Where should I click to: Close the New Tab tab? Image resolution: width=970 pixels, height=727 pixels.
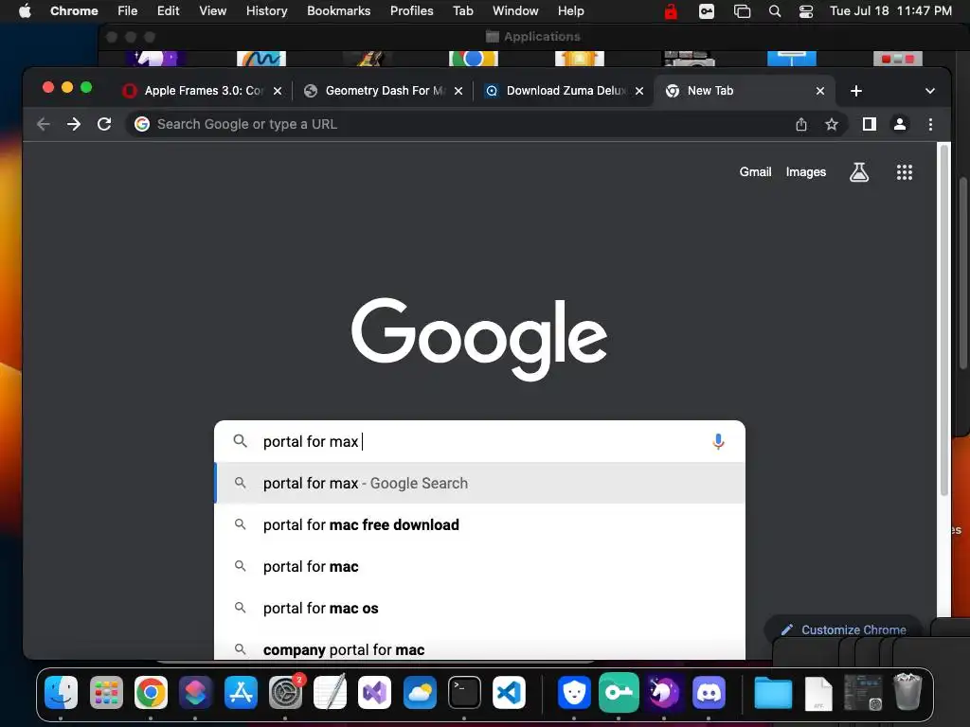[820, 91]
